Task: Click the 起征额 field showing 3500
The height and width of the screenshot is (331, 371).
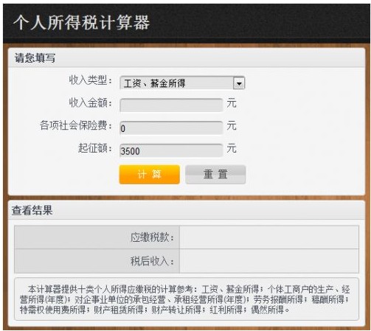Action: tap(171, 150)
